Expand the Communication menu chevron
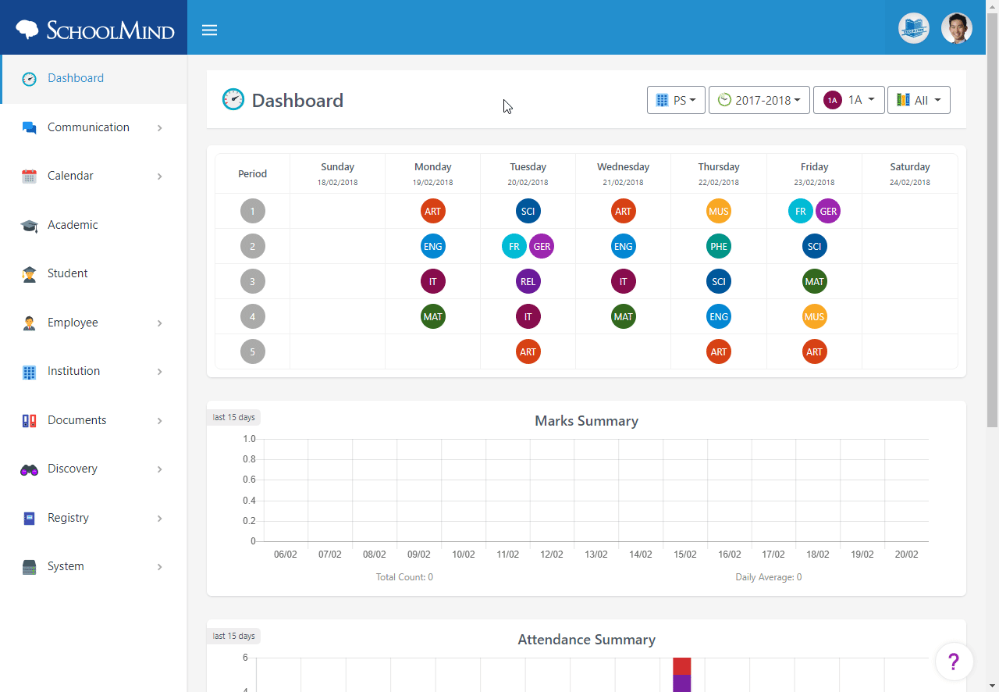Screen dimensions: 999x692 pos(159,128)
